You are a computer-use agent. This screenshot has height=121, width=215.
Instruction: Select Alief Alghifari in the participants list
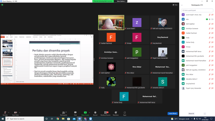point(197,24)
